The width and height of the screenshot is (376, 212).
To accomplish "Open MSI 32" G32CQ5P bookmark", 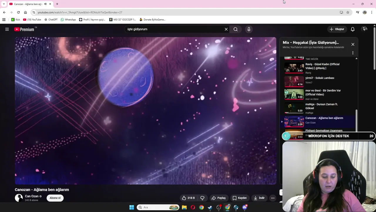I will (x=122, y=20).
